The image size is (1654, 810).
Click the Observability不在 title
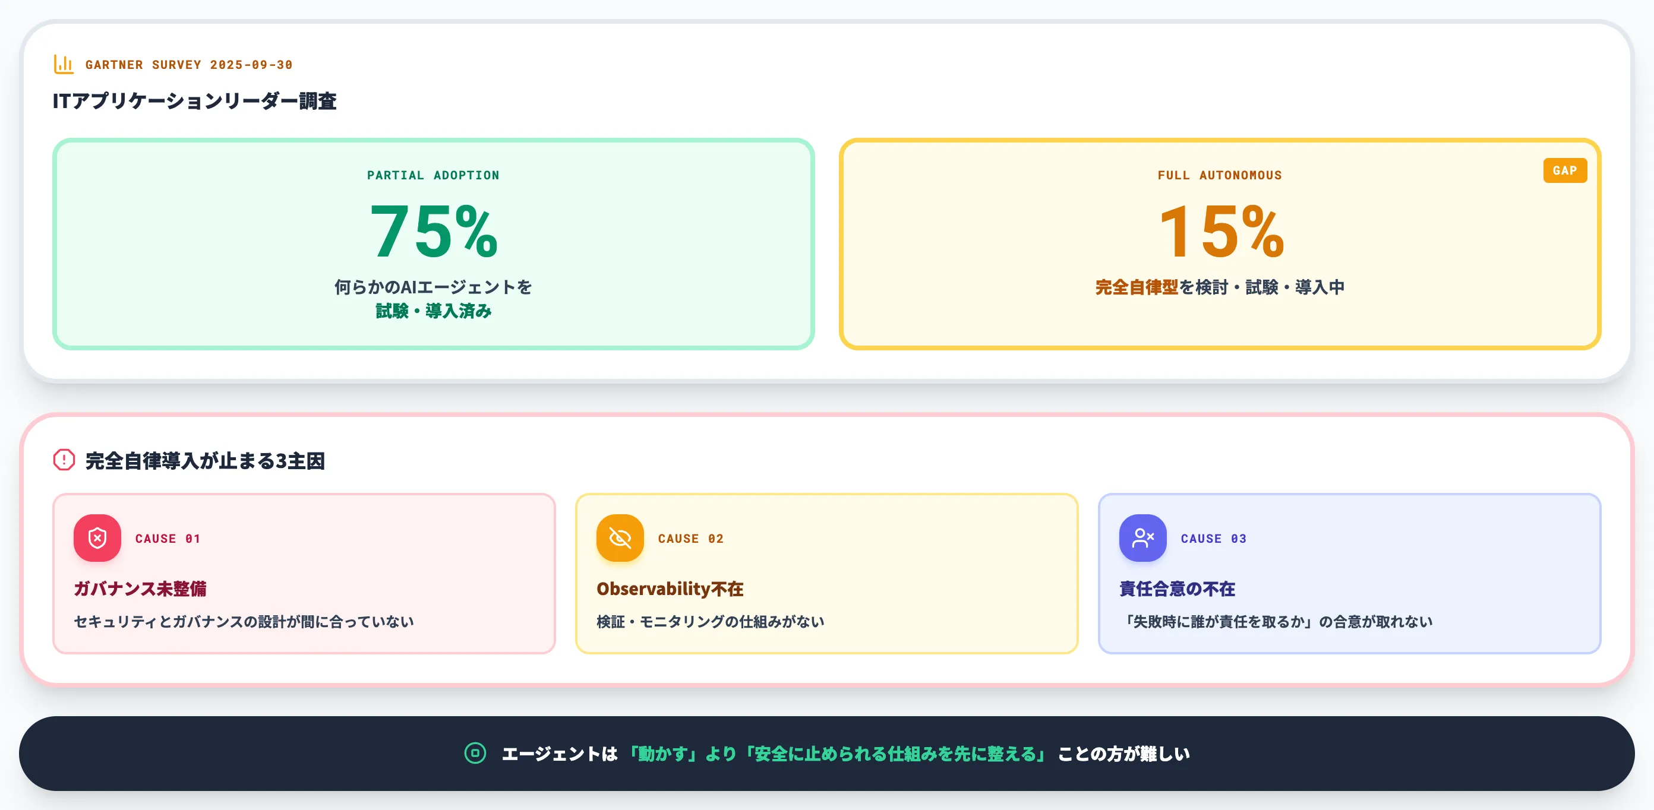pyautogui.click(x=670, y=588)
